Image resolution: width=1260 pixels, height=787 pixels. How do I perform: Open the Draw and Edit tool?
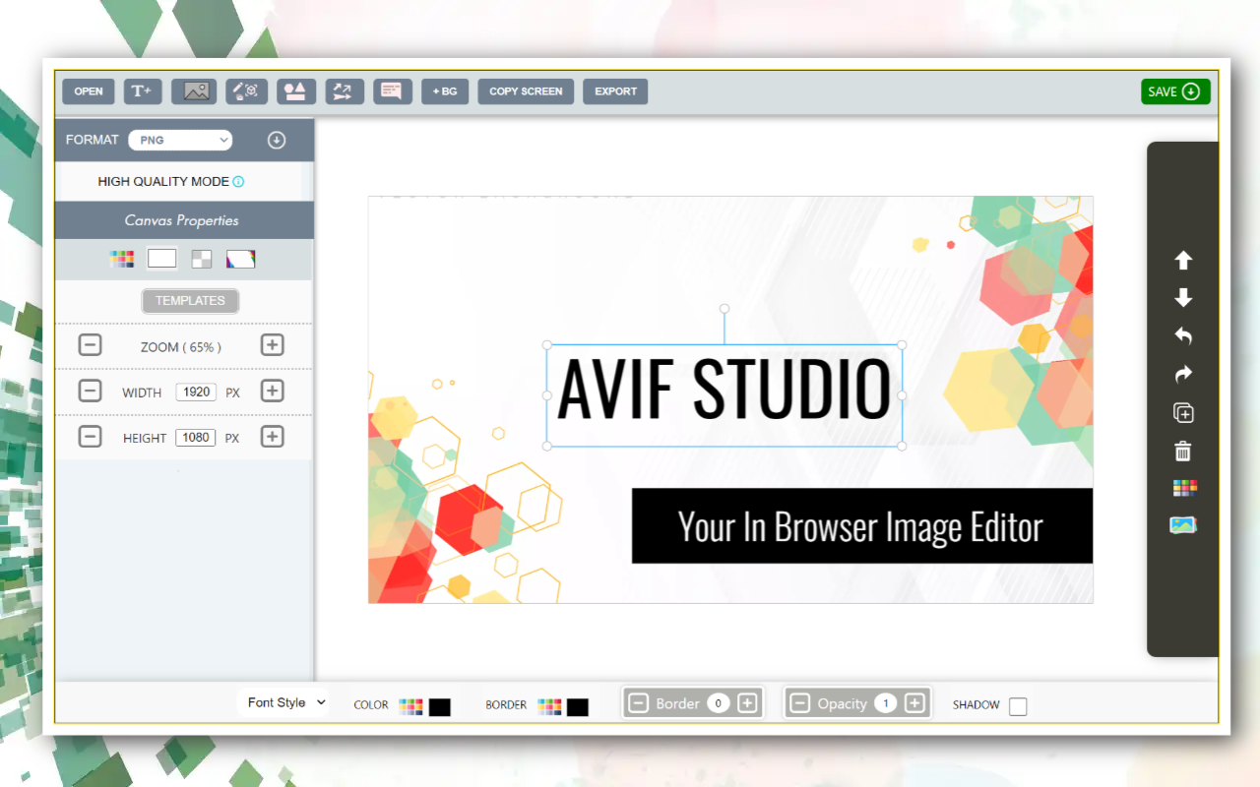pyautogui.click(x=245, y=91)
